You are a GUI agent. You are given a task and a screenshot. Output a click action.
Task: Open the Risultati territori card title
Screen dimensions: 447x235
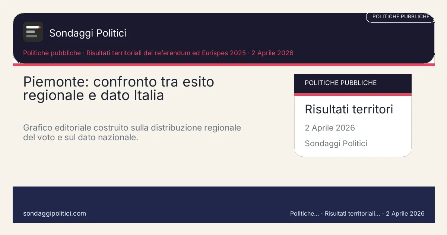point(349,109)
